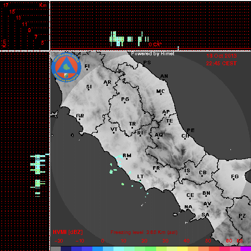Click the BN city label

coord(206,193)
